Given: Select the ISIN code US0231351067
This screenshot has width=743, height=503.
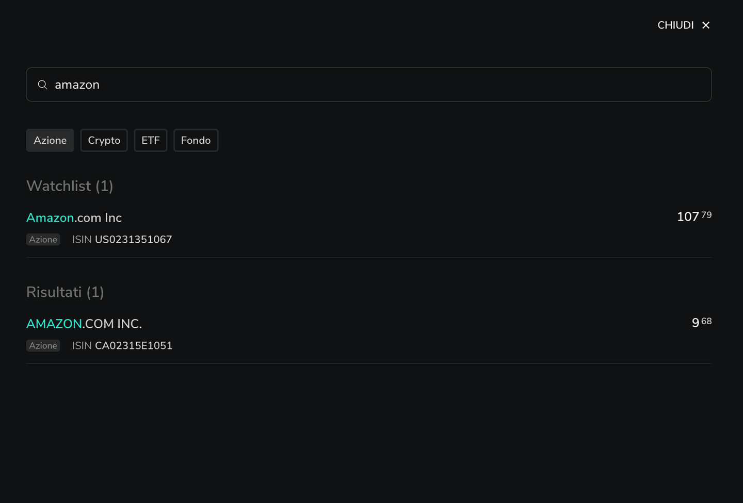Looking at the screenshot, I should (x=133, y=240).
